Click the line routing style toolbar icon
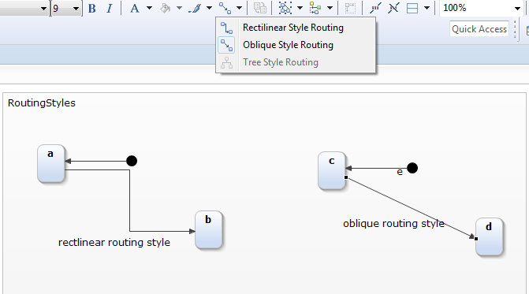The image size is (529, 294). (225, 8)
